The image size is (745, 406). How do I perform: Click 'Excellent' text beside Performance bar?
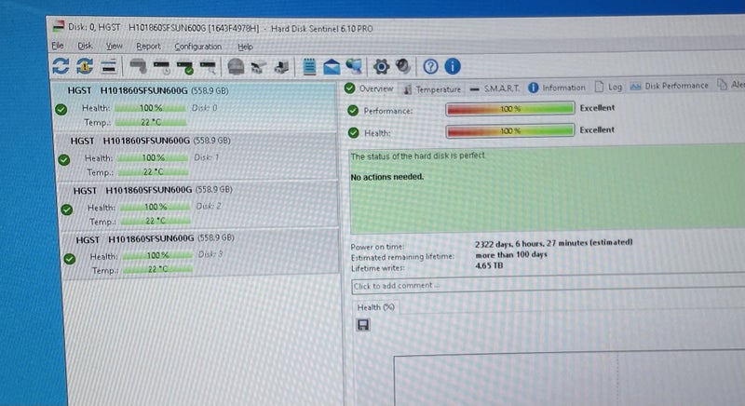(597, 108)
